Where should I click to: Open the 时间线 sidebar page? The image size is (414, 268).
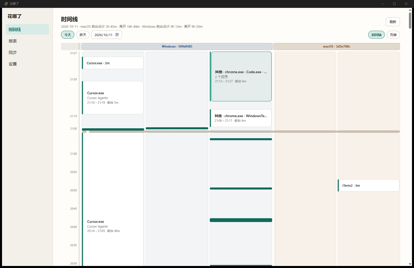point(27,29)
